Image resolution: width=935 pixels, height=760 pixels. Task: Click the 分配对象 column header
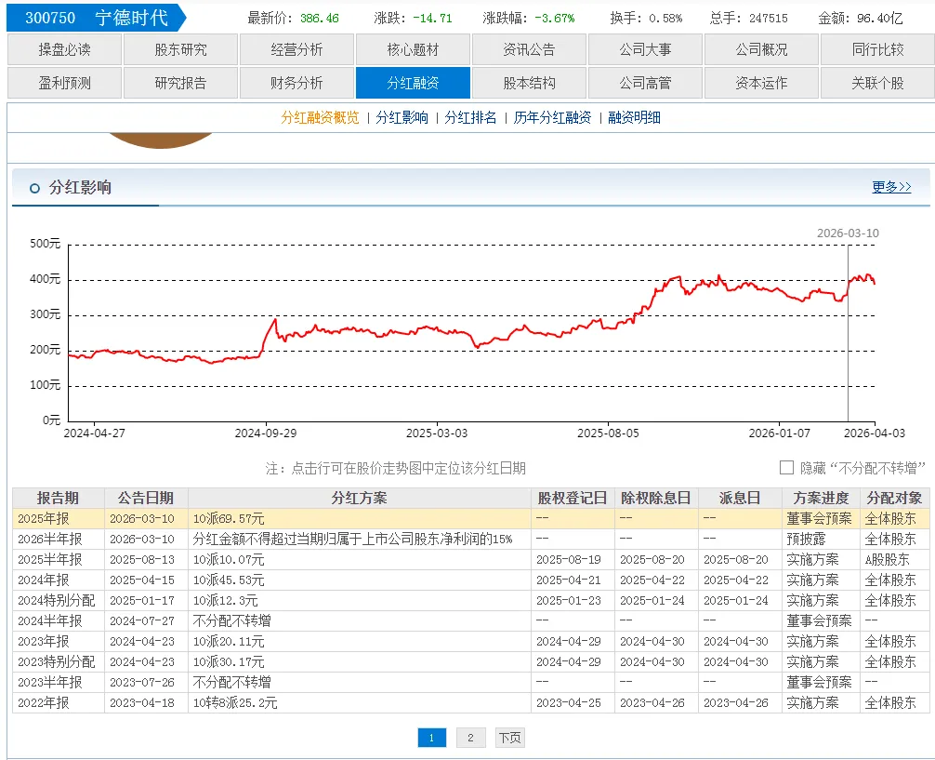[894, 498]
